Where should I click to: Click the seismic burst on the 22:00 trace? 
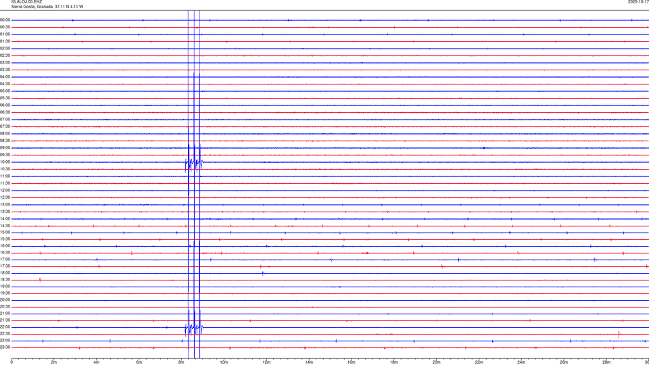(194, 328)
